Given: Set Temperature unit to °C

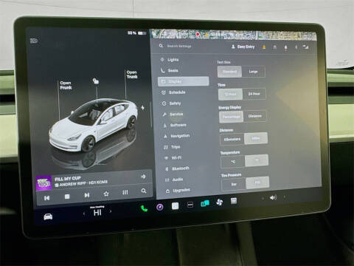Looking at the screenshot, I should [233, 162].
